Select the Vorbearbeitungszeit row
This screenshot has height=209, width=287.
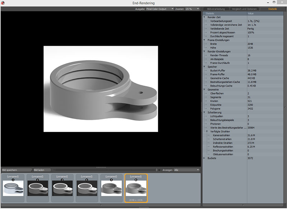pyautogui.click(x=243, y=21)
